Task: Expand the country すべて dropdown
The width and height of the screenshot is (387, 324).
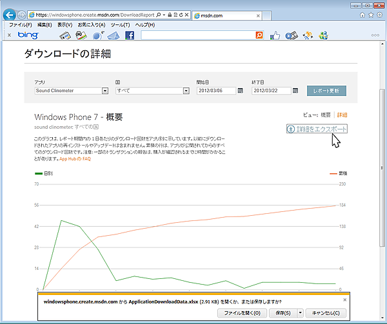Action: pos(185,91)
